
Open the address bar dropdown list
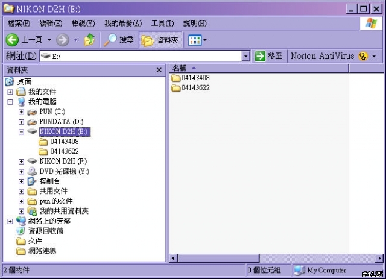pyautogui.click(x=245, y=56)
